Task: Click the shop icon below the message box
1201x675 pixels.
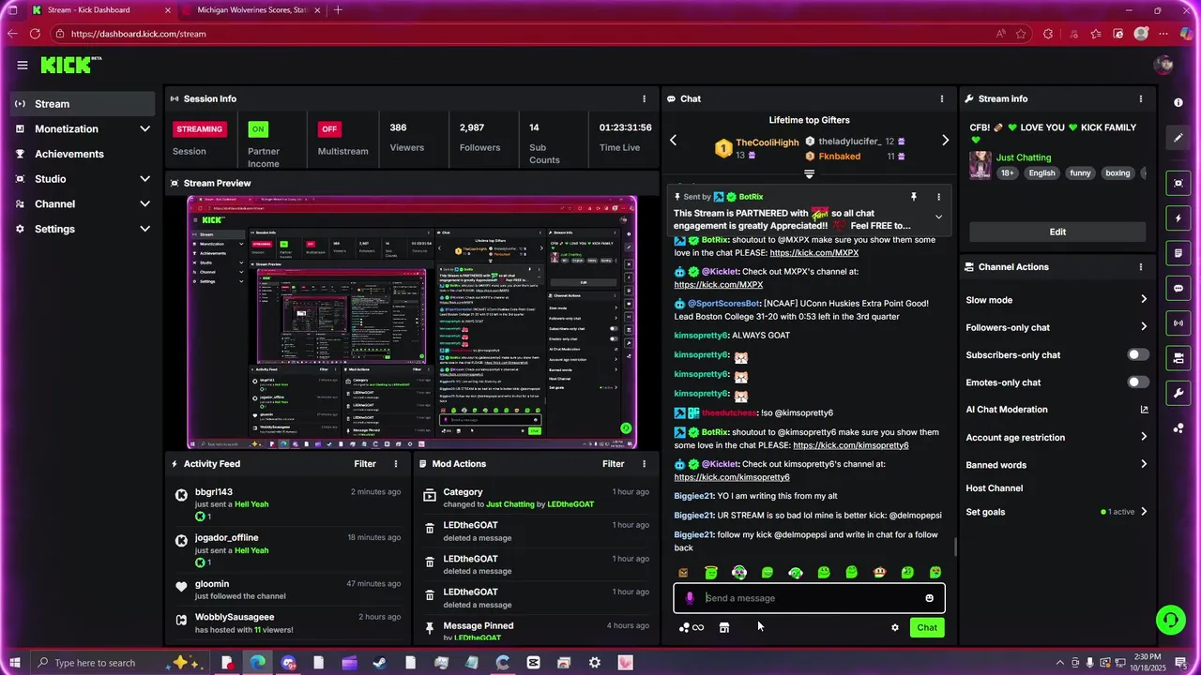Action: [x=724, y=628]
